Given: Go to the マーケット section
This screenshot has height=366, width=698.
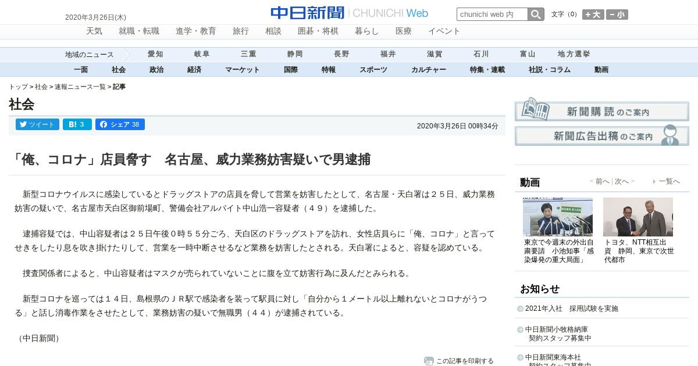Looking at the screenshot, I should tap(243, 70).
